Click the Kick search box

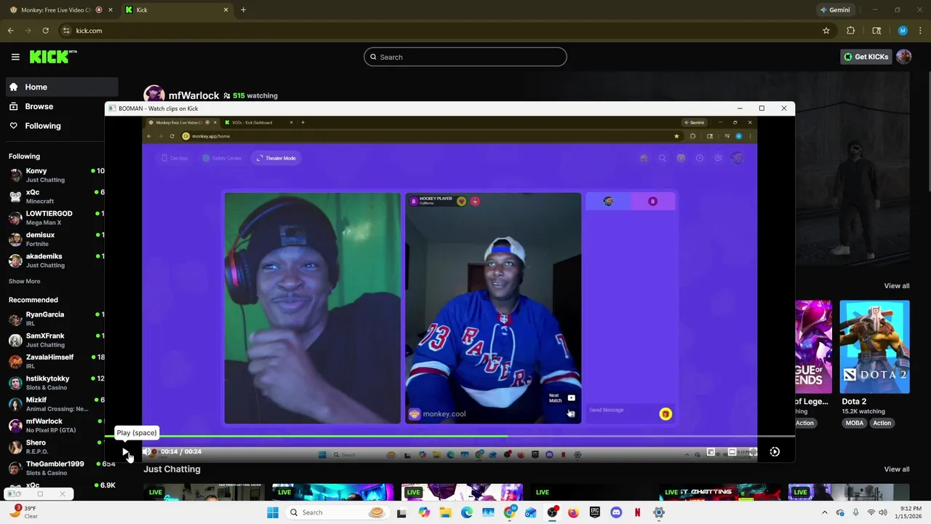point(465,57)
